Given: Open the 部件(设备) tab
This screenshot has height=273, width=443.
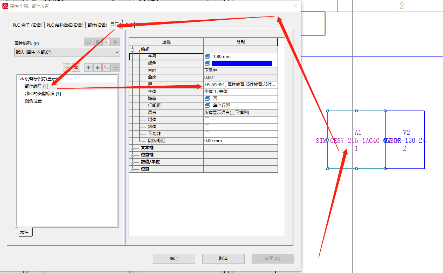Looking at the screenshot, I should click(x=97, y=25).
